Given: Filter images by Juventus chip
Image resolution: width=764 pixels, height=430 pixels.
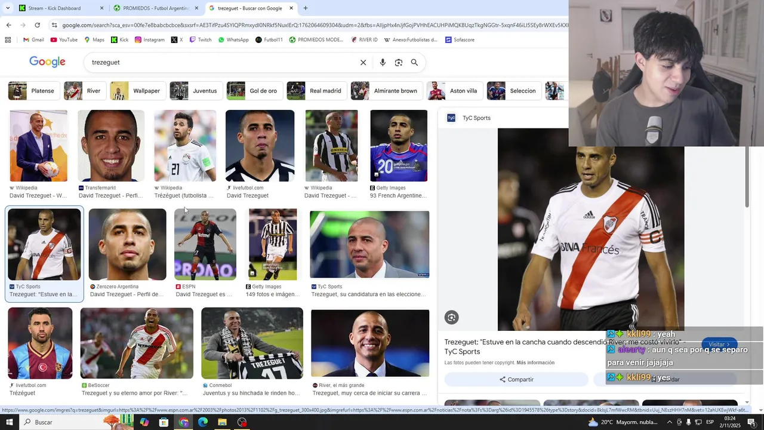Looking at the screenshot, I should [196, 91].
